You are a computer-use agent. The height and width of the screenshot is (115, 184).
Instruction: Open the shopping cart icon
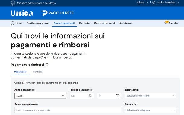(165, 23)
